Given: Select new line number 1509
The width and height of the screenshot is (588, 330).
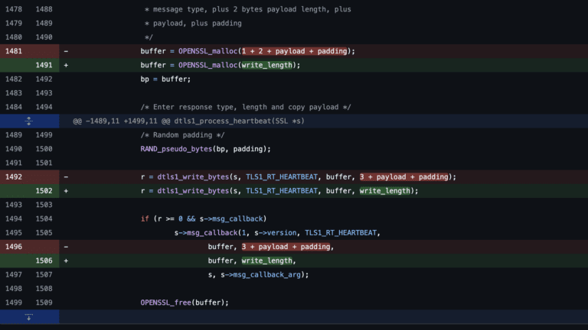Looking at the screenshot, I should pyautogui.click(x=44, y=302).
